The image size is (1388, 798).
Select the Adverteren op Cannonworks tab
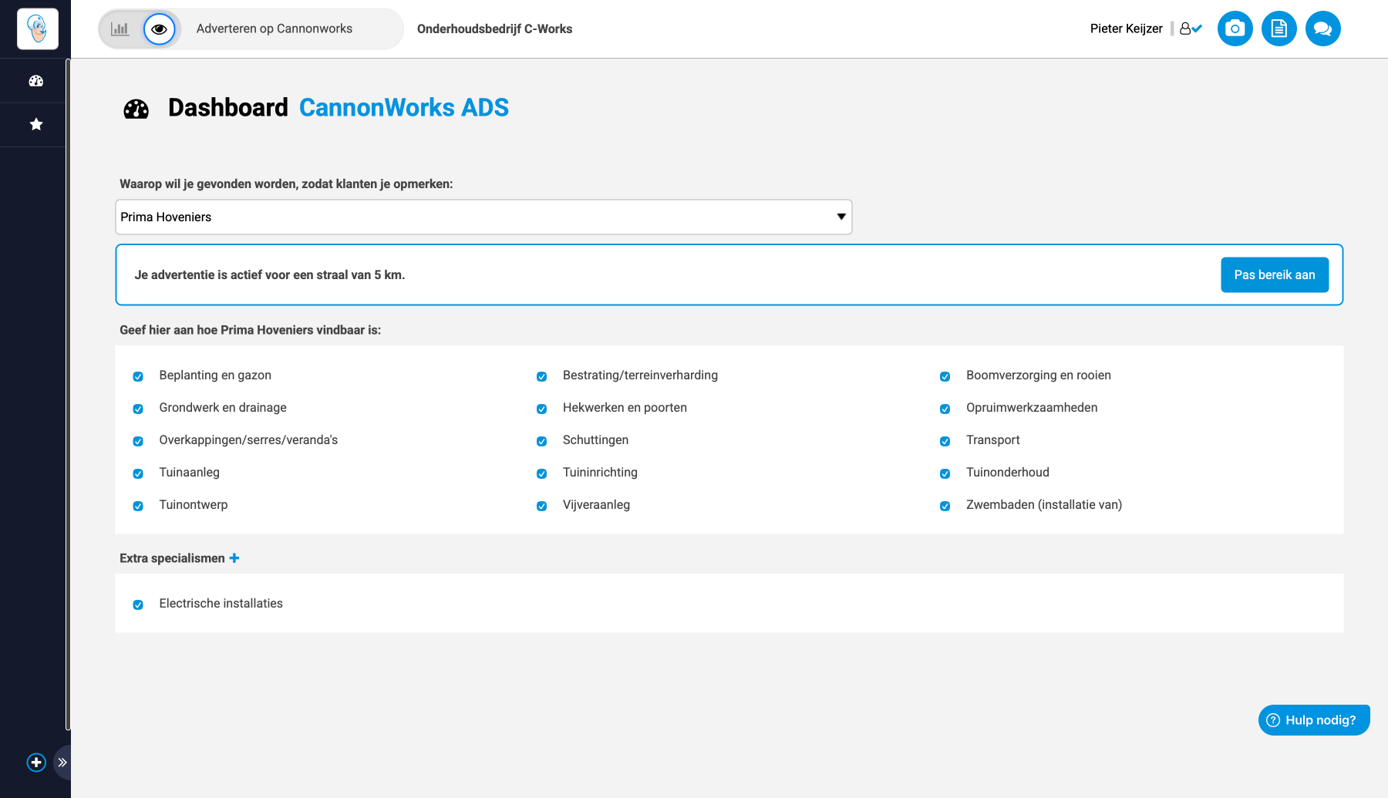[x=274, y=29]
